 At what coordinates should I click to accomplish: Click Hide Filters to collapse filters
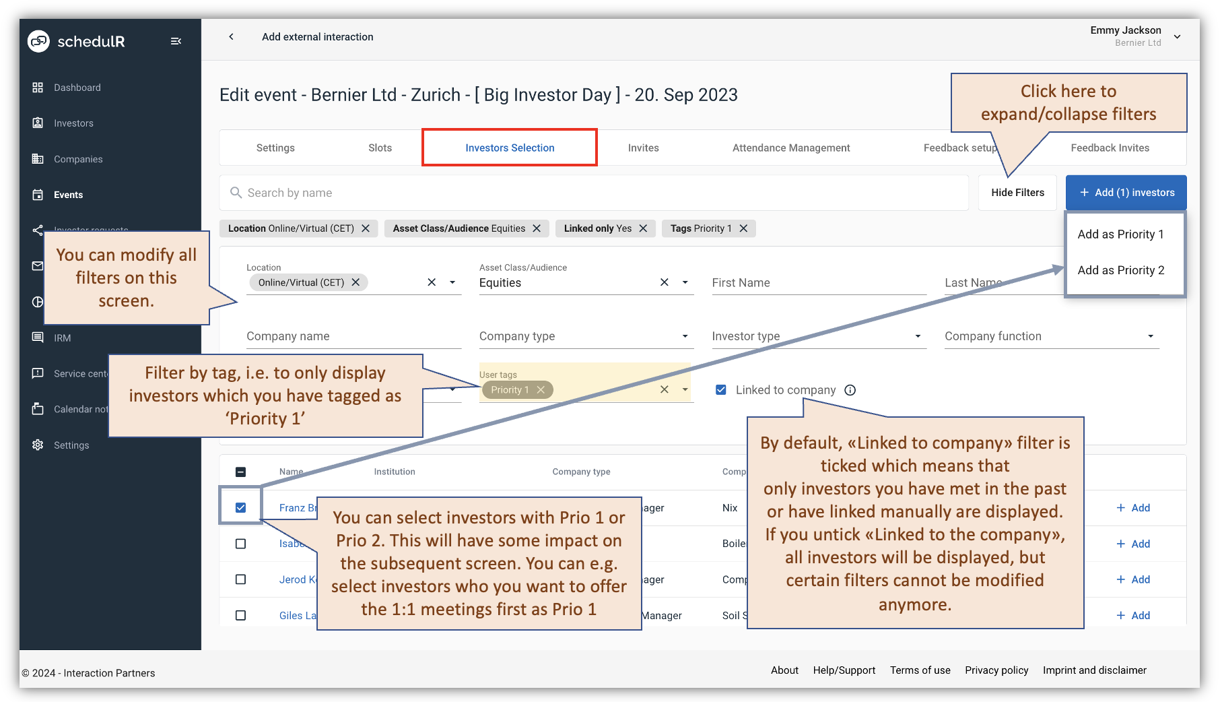(1017, 192)
